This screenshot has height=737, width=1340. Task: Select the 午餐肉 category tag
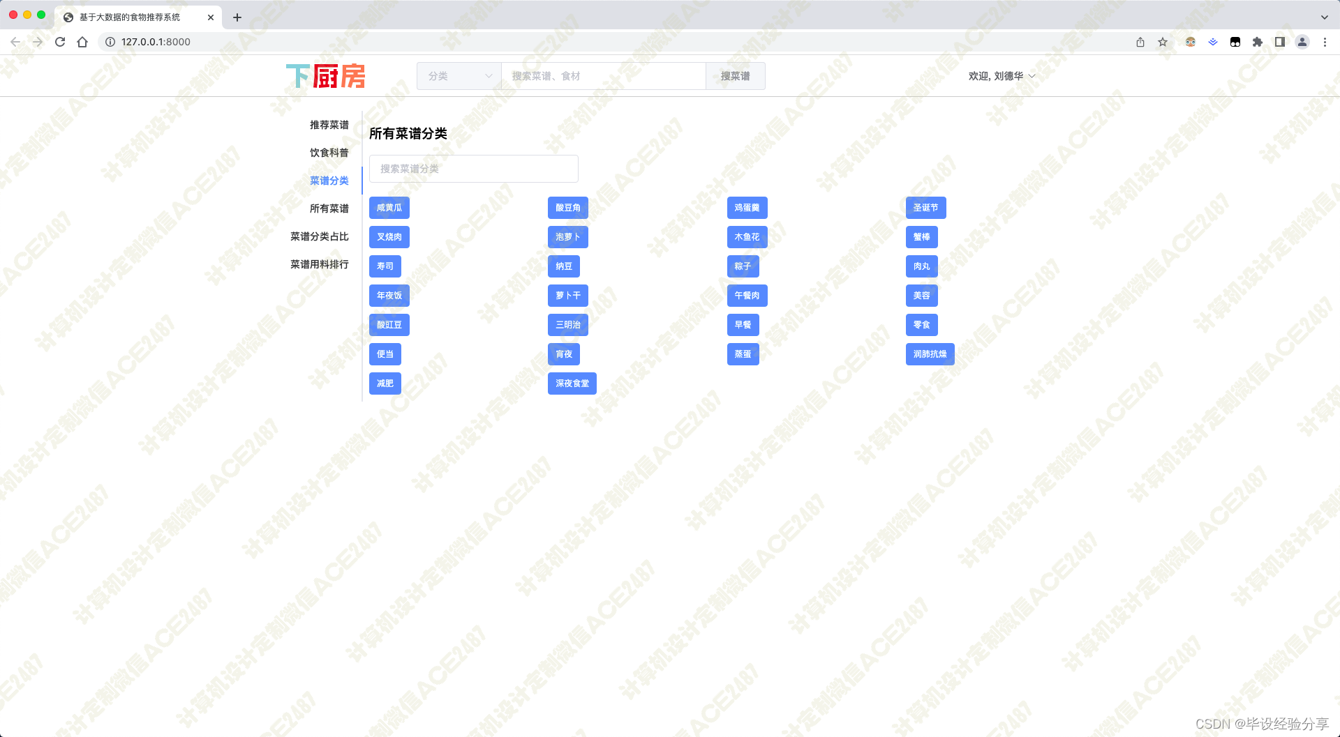(x=747, y=296)
